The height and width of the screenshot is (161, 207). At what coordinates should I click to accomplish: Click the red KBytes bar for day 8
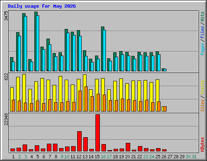pyautogui.click(x=55, y=148)
